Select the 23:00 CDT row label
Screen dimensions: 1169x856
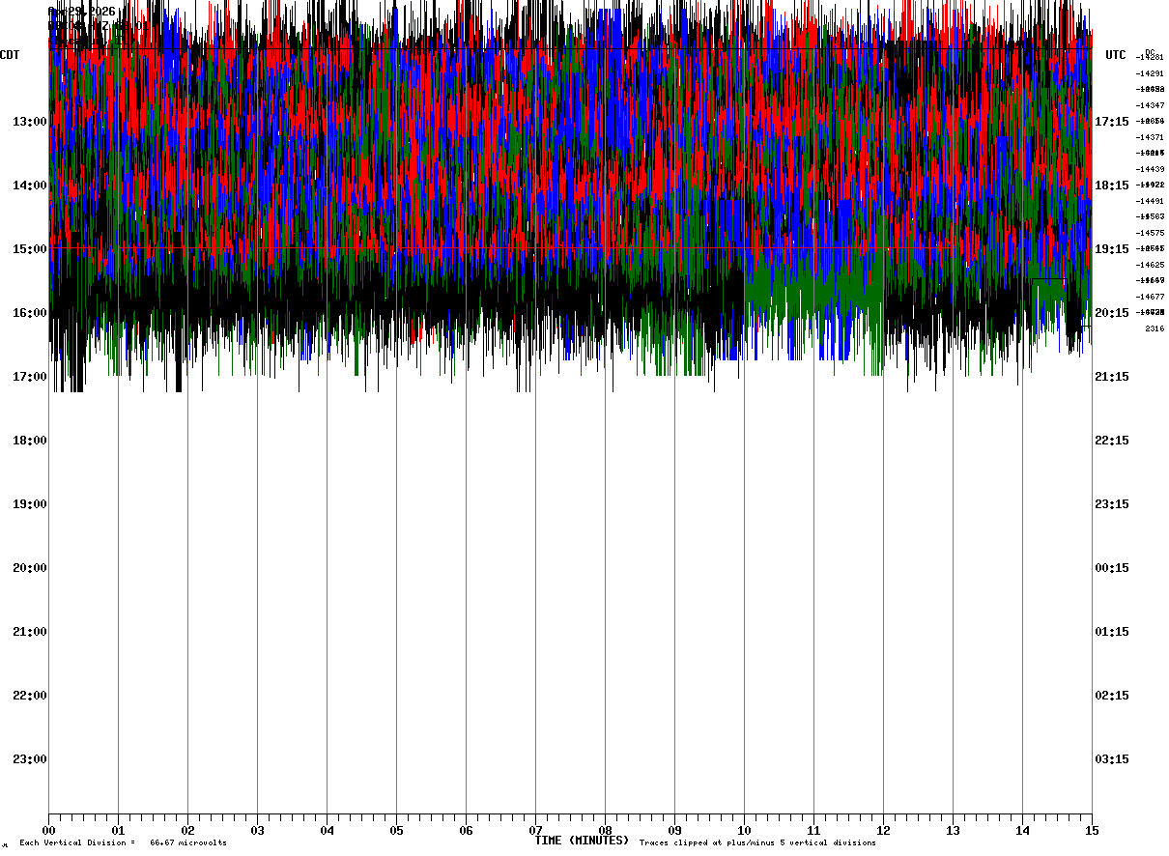click(x=30, y=759)
